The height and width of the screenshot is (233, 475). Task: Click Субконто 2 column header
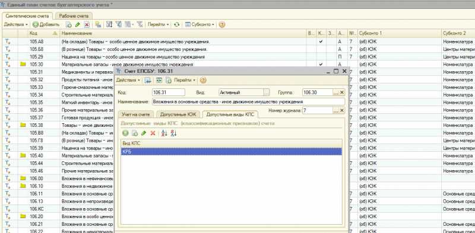pos(458,33)
